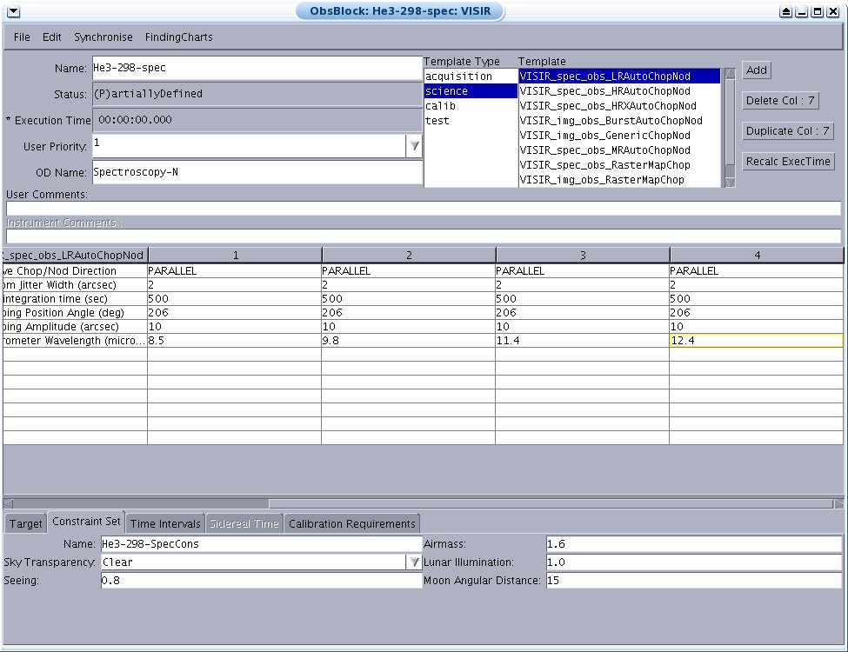Click the Status field (P)artiallyDefined
The image size is (848, 652).
click(x=257, y=94)
